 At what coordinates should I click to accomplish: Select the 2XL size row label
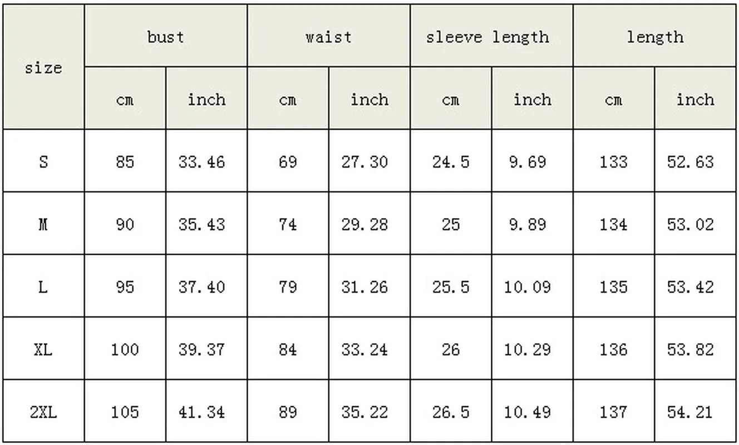click(43, 412)
